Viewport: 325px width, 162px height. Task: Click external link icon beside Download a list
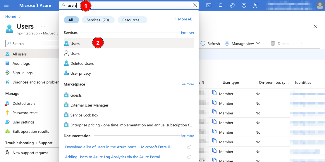(189, 147)
